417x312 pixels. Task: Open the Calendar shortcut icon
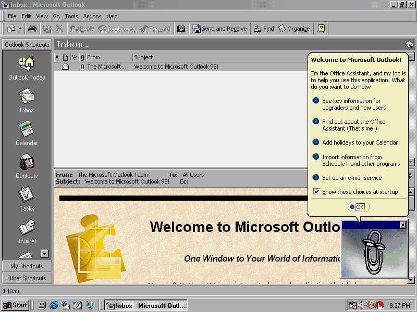coord(27,129)
